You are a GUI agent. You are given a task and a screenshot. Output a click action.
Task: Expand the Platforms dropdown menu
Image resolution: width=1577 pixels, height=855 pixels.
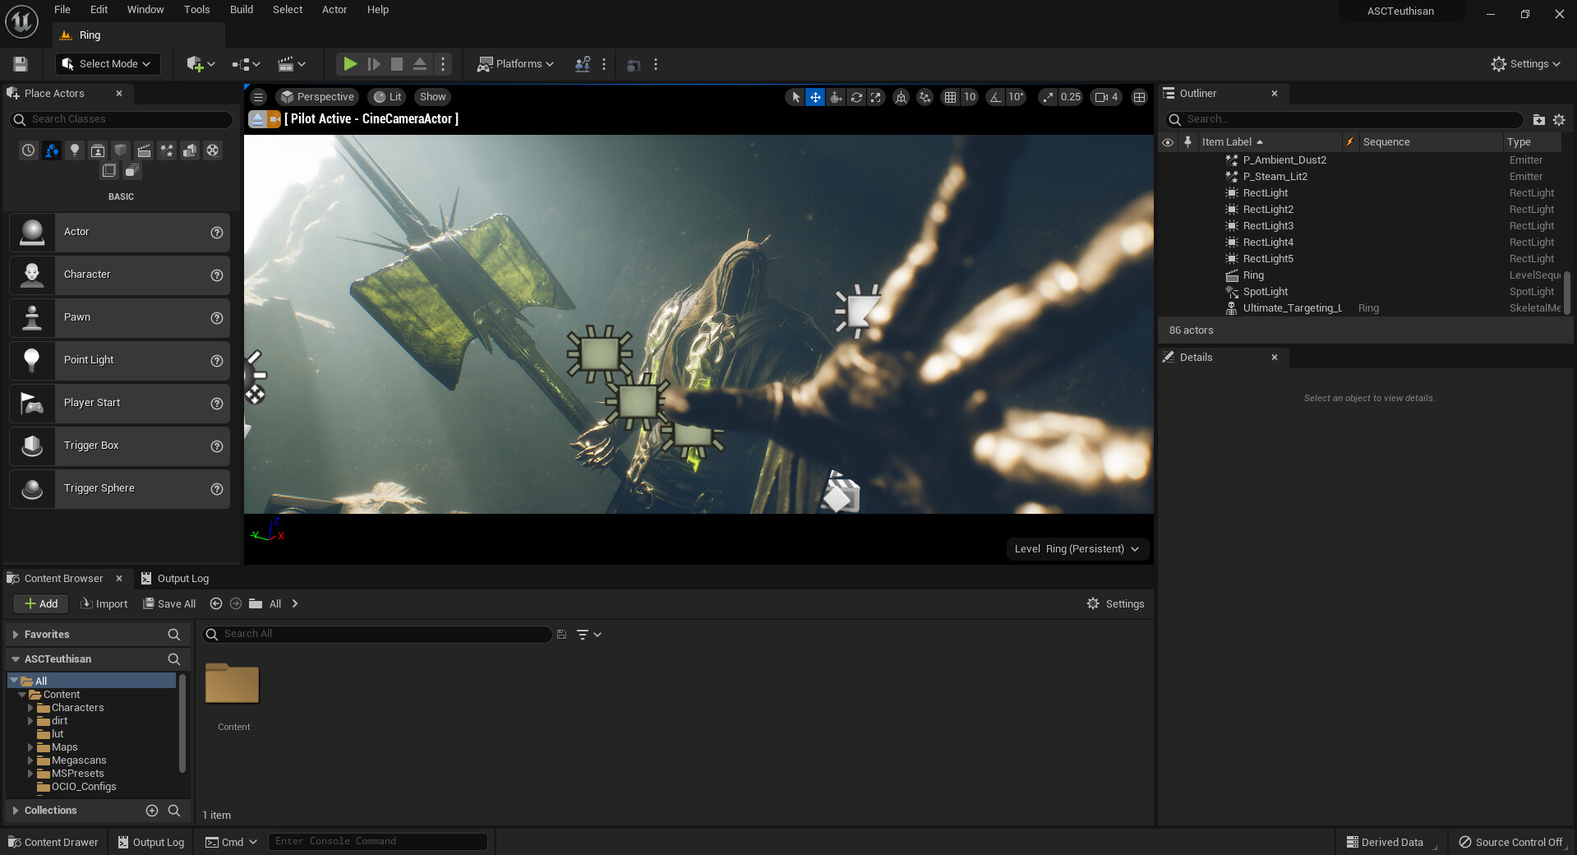(x=516, y=64)
